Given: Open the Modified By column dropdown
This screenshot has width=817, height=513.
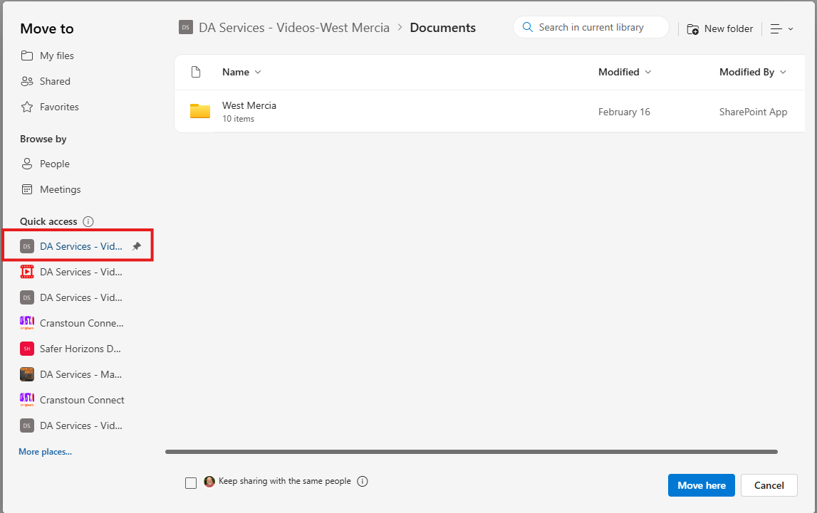Looking at the screenshot, I should 752,72.
